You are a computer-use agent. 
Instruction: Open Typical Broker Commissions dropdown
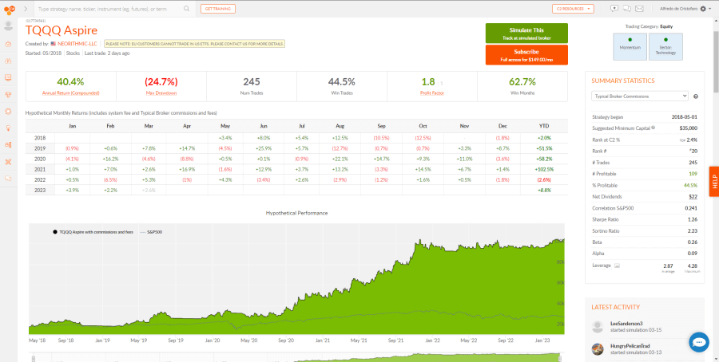640,96
